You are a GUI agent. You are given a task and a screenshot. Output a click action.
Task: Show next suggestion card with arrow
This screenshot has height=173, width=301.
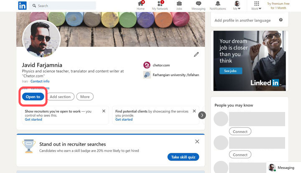[x=202, y=115]
